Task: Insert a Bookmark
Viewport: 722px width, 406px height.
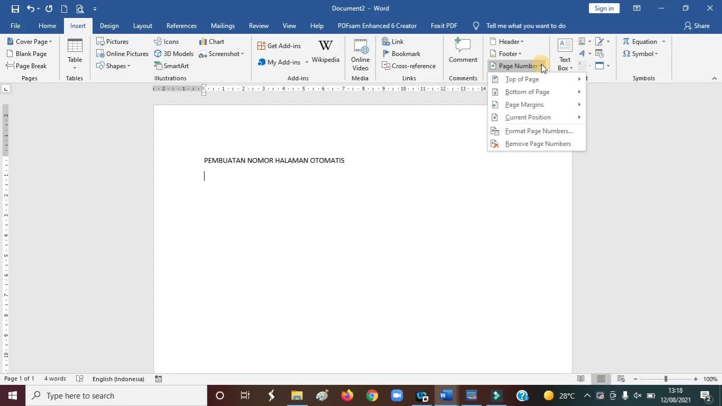Action: pyautogui.click(x=401, y=54)
